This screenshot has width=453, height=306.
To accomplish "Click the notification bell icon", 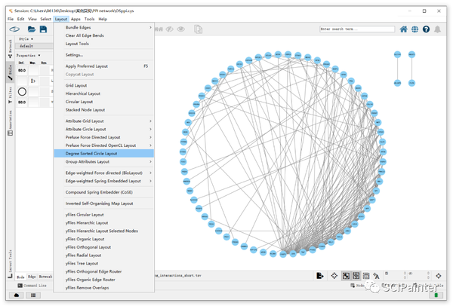I will [437, 29].
